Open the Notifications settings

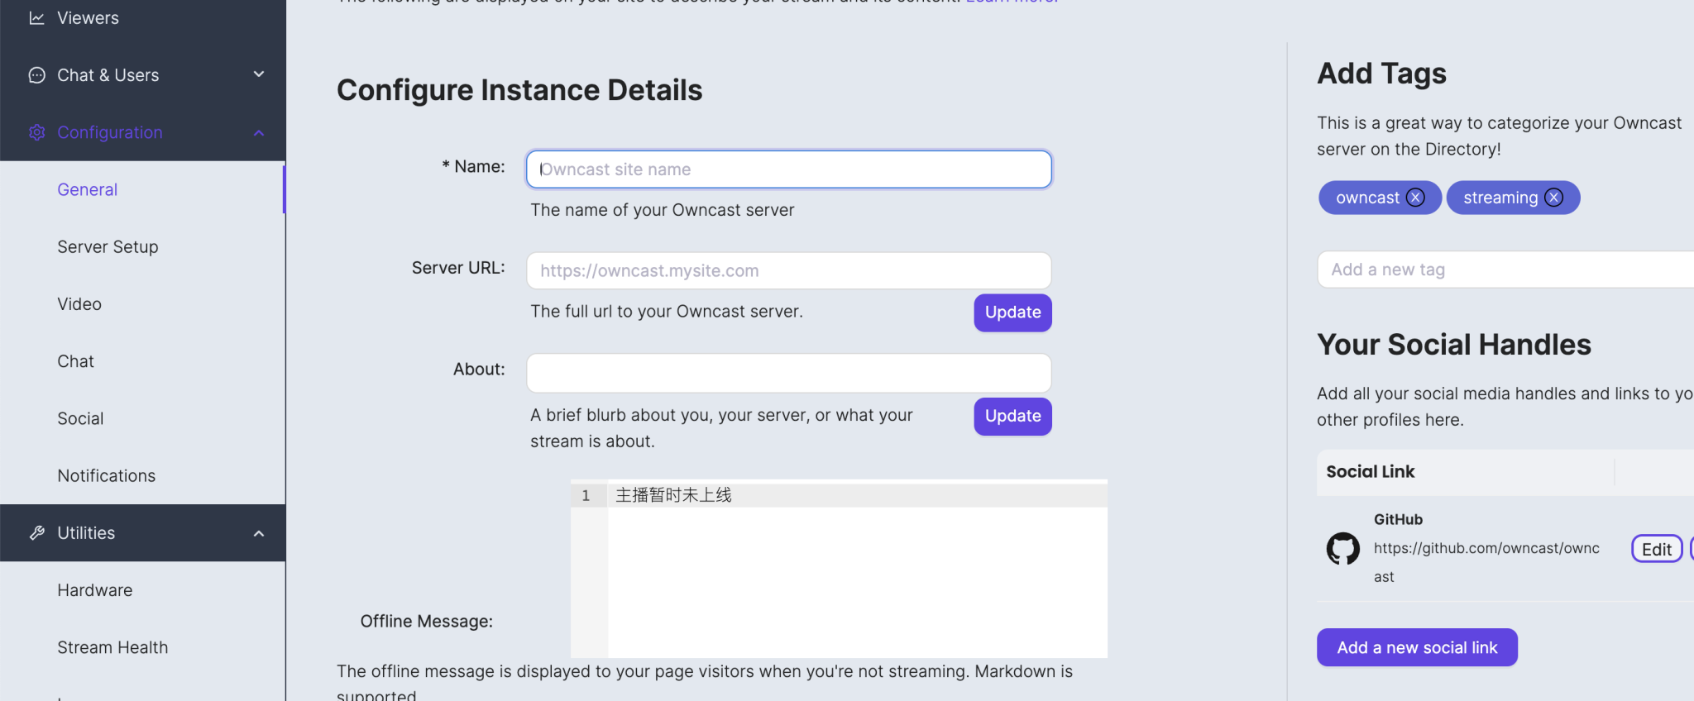pyautogui.click(x=106, y=476)
